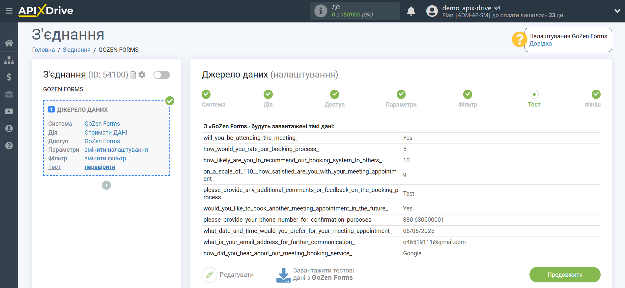Open the connection settings gear icon
Image resolution: width=625 pixels, height=288 pixels.
click(142, 75)
